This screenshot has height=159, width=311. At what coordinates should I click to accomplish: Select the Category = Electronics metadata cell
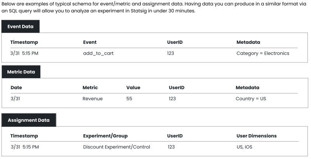[x=263, y=53]
